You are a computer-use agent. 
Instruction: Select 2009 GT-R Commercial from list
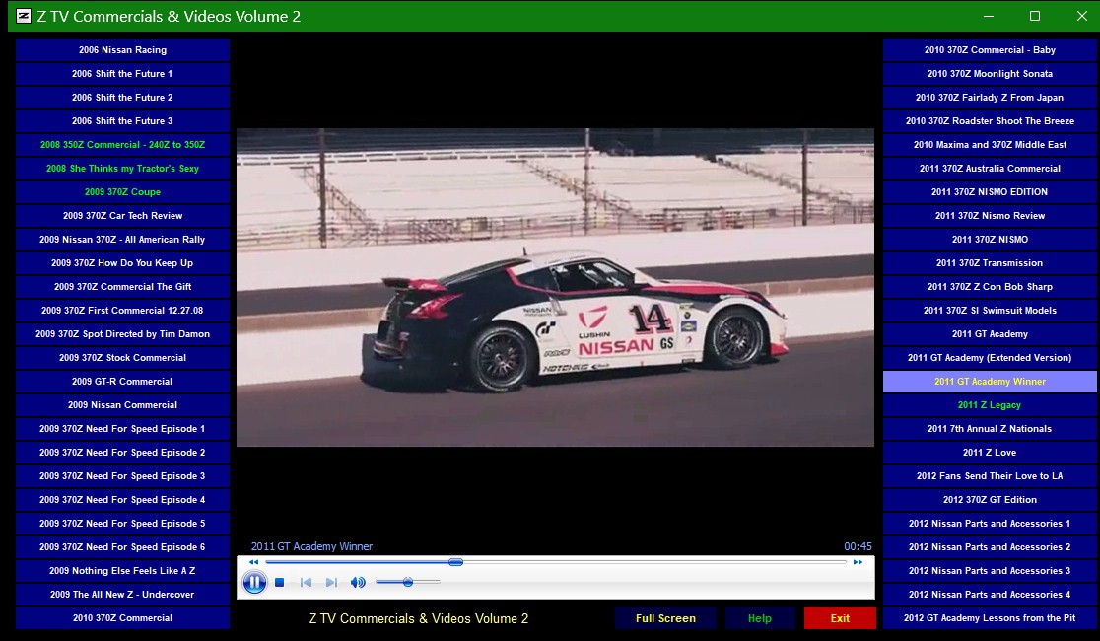tap(122, 382)
